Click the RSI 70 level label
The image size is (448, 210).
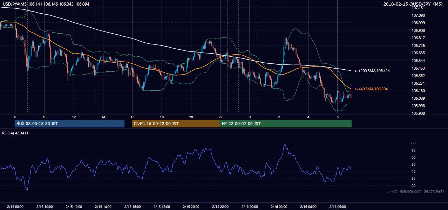(x=414, y=150)
